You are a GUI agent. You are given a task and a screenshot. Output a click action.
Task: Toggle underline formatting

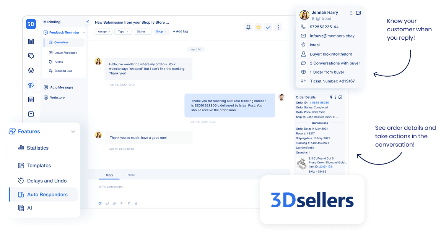pyautogui.click(x=136, y=203)
